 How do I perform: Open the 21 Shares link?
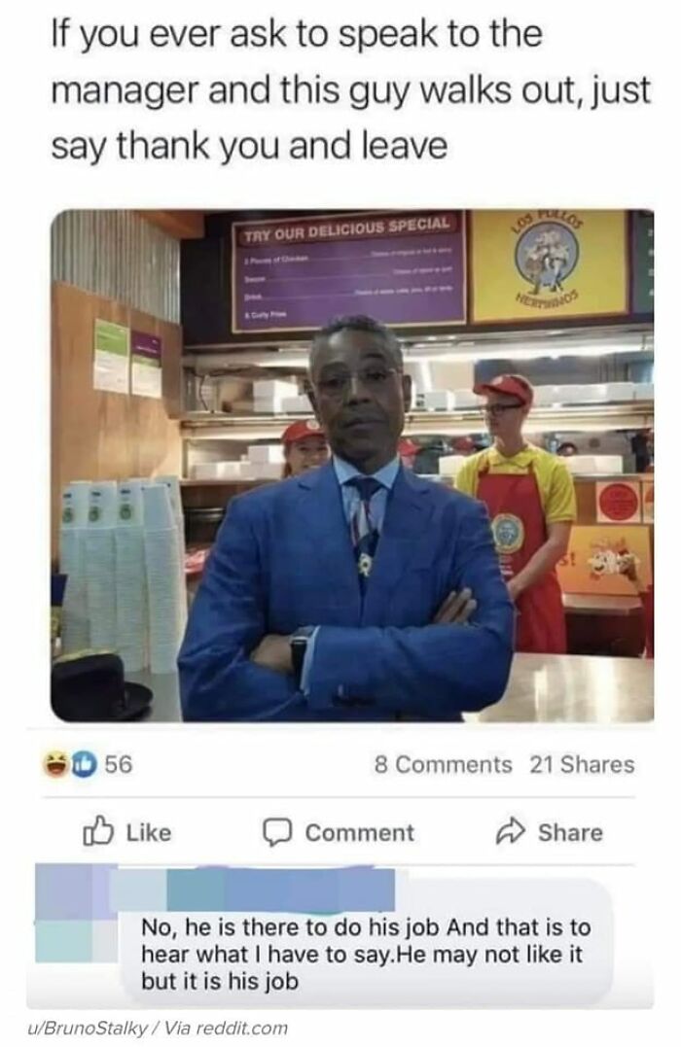(582, 764)
